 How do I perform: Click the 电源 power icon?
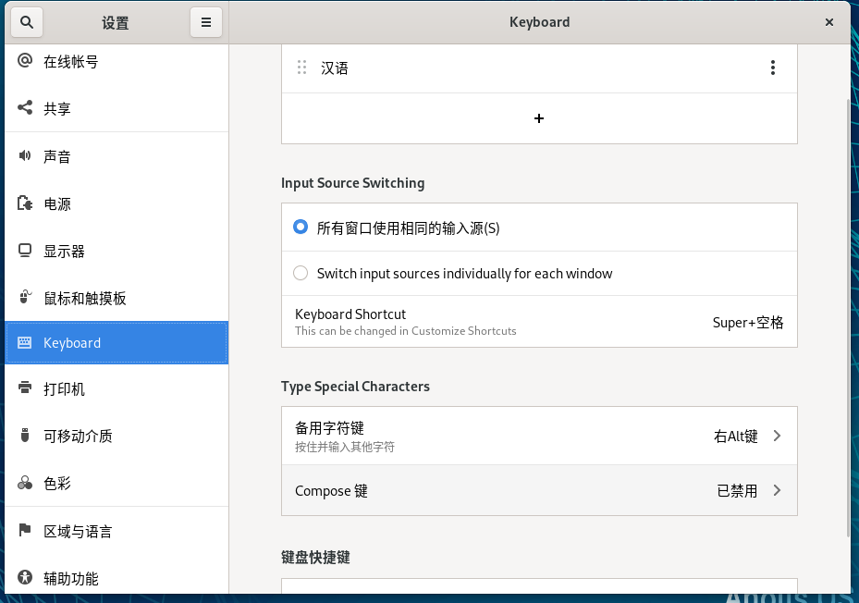(25, 203)
